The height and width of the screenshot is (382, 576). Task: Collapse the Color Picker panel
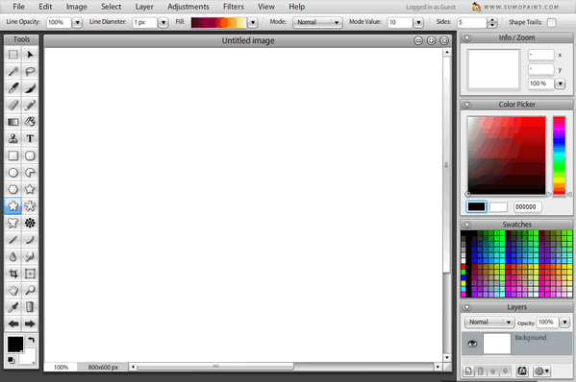467,105
